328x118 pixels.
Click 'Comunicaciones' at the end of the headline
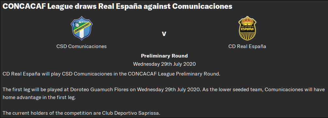click(202, 6)
